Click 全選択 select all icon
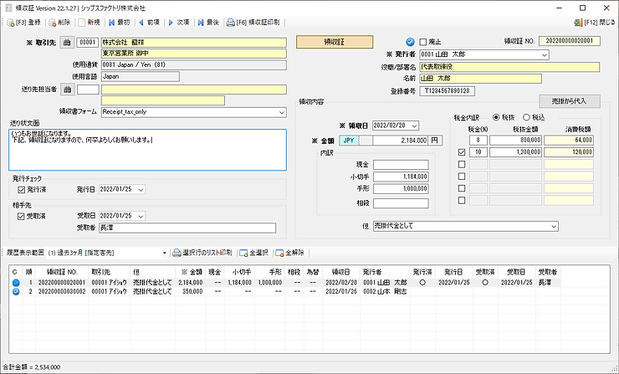This screenshot has height=374, width=619. pyautogui.click(x=243, y=253)
